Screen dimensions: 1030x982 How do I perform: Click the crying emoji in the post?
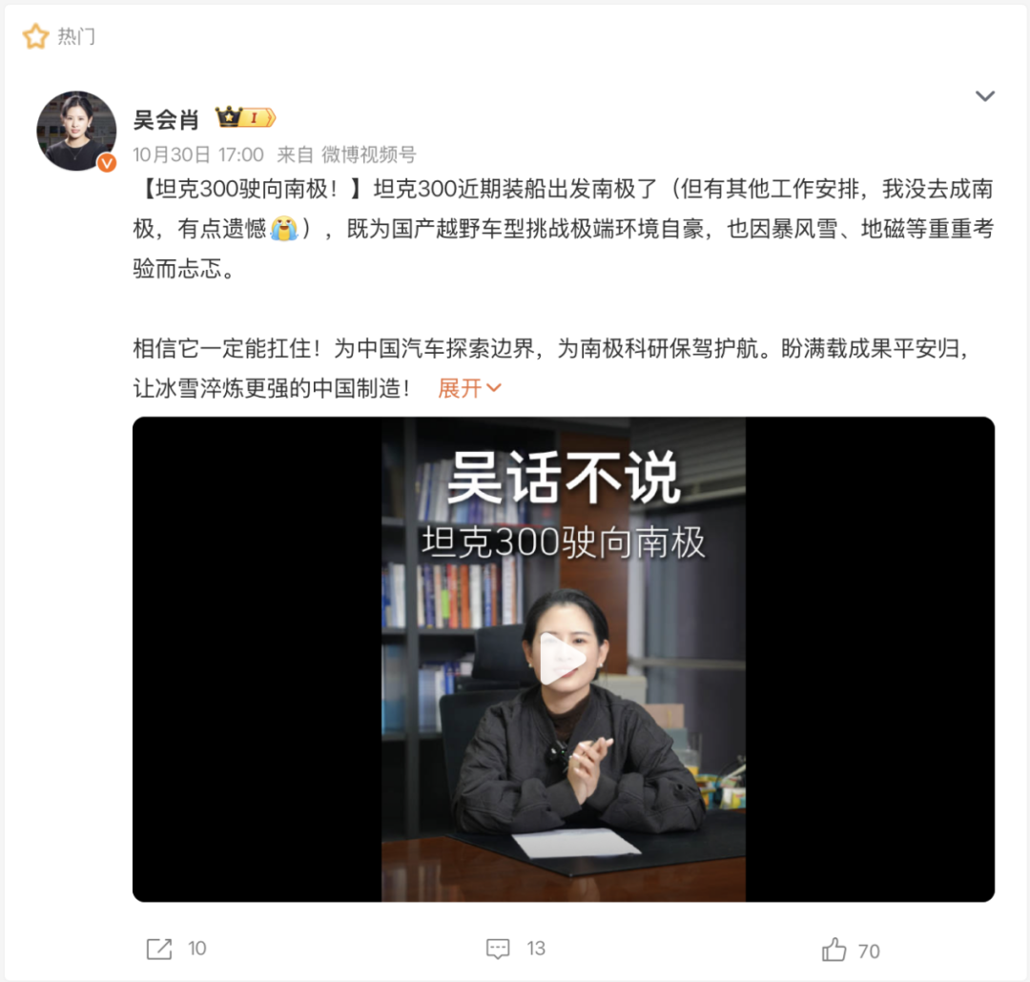[284, 229]
